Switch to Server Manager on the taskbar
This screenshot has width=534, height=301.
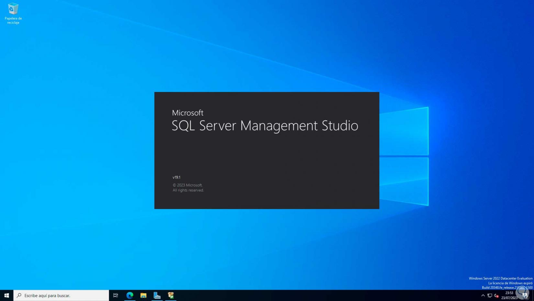tap(157, 295)
